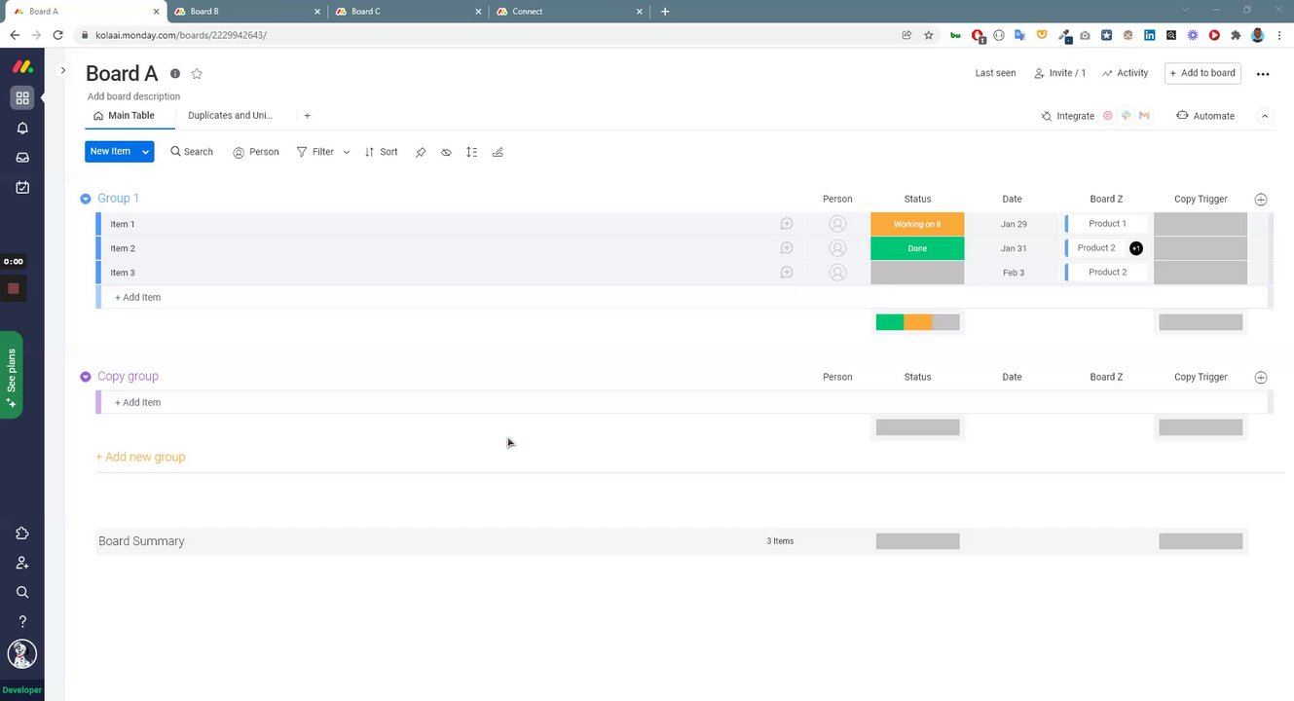
Task: Switch to Duplicates and Uni... view tab
Action: (x=230, y=116)
